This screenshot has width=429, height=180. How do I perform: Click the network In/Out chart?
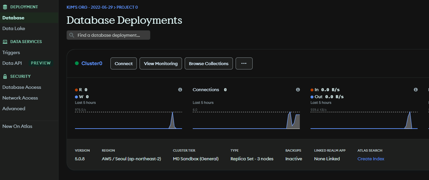364,120
